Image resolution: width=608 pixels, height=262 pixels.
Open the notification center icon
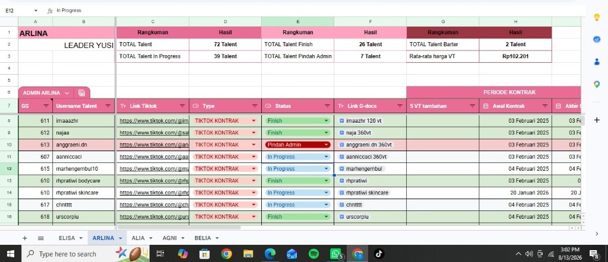pos(594,254)
